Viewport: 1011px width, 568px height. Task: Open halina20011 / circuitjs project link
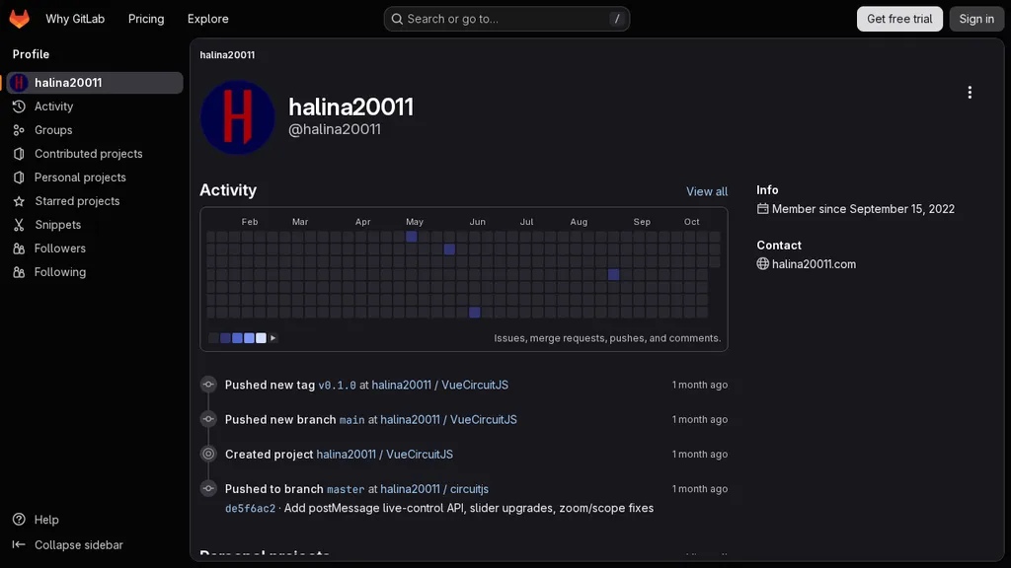[x=434, y=489]
